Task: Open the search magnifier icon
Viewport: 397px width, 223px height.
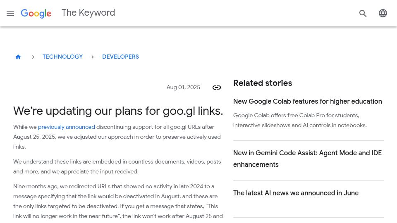Action: click(x=363, y=13)
